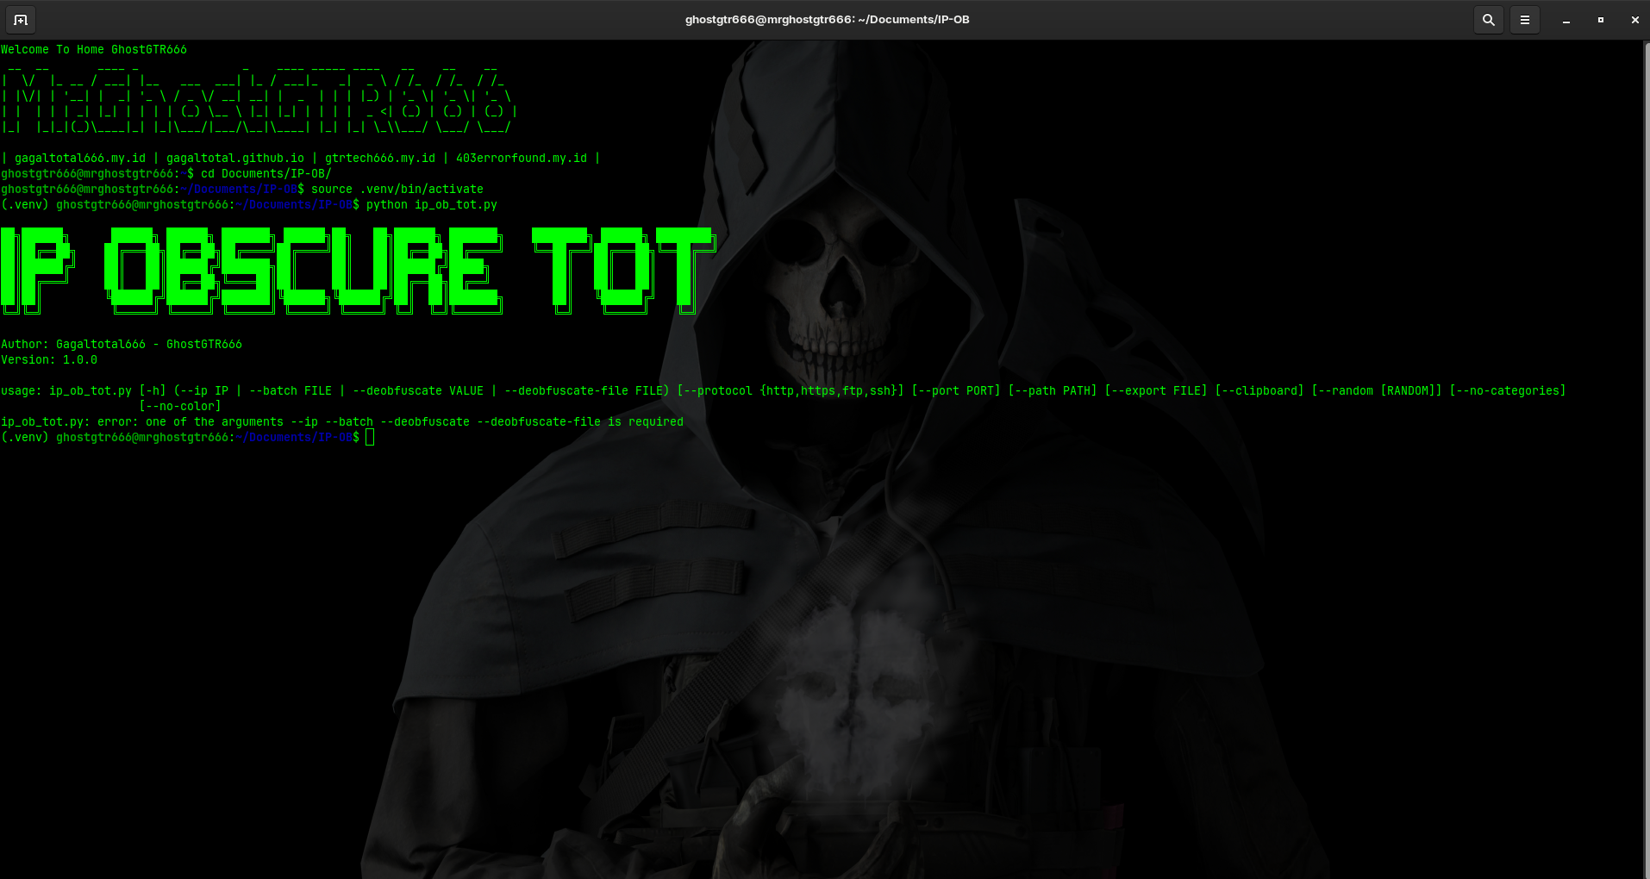Open the terminal search
Image resolution: width=1650 pixels, height=879 pixels.
(1488, 20)
